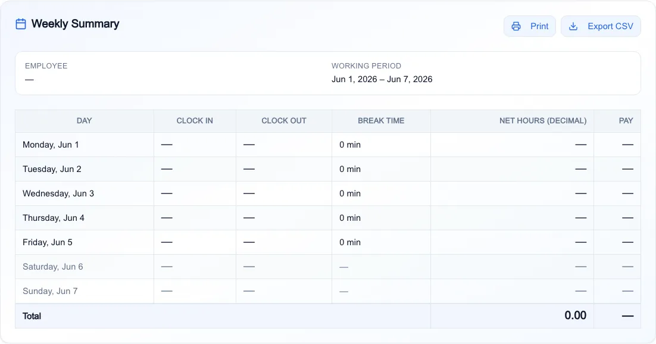Select the Wednesday, Jun 3 row label
Viewport: 656px width, 344px height.
pos(58,193)
